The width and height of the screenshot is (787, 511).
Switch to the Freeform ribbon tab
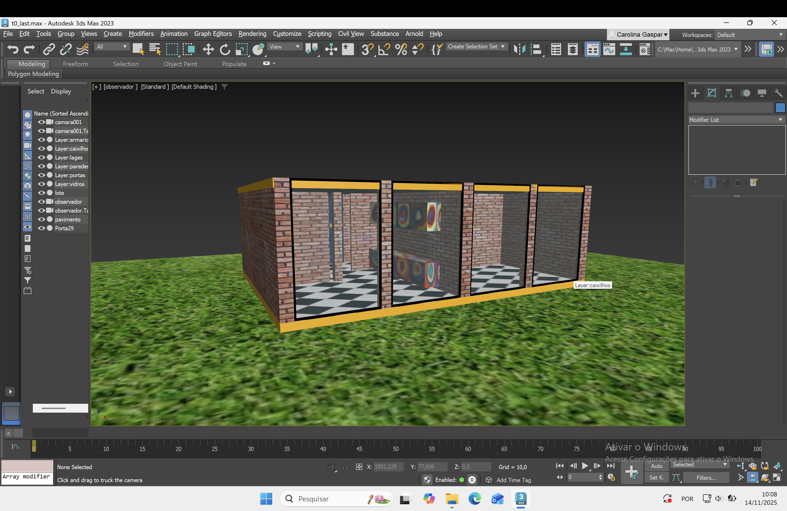click(75, 64)
